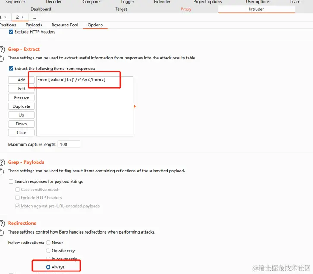Open Redirections help icon
313x274 pixels.
2,224
